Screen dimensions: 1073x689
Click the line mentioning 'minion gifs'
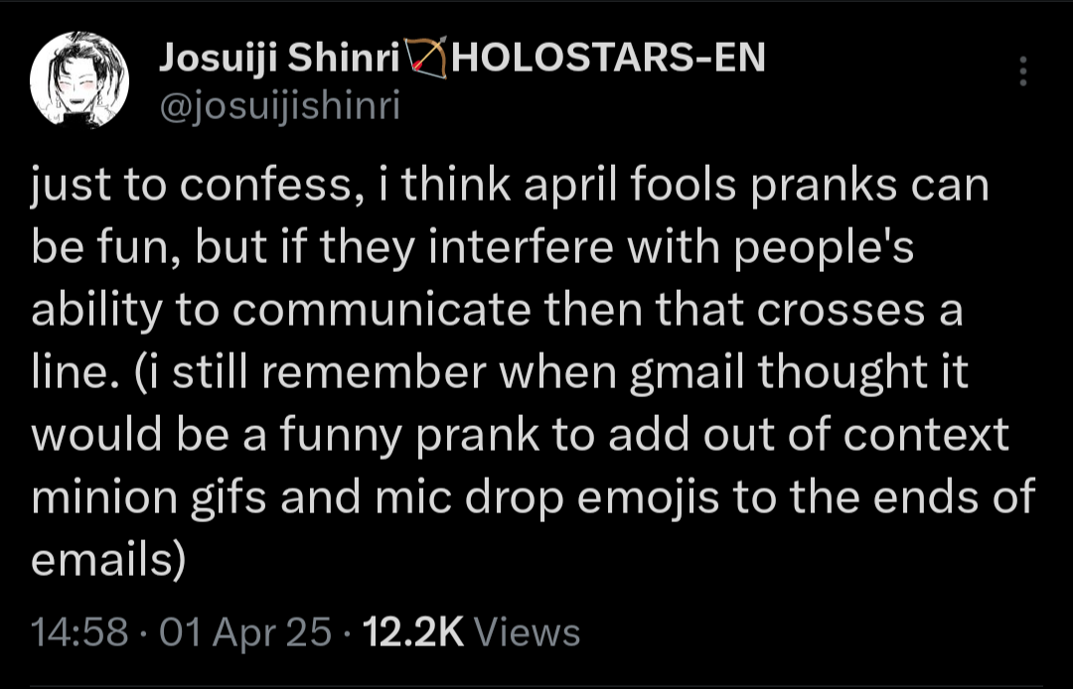pos(533,496)
